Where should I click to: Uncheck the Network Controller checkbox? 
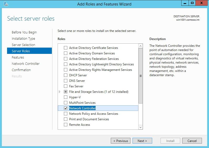(x=65, y=108)
